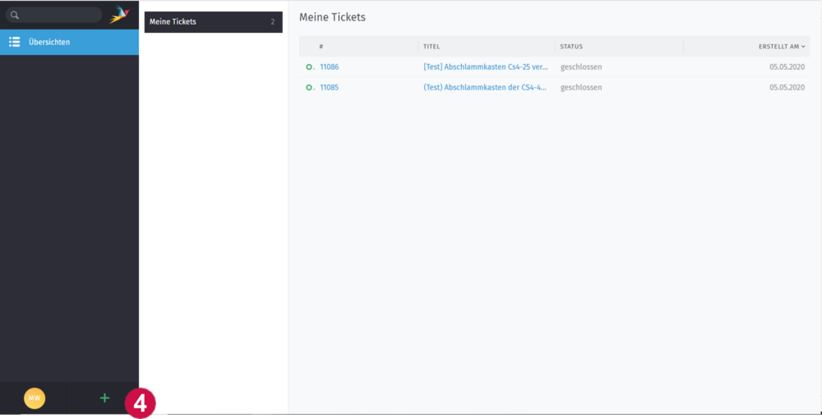822x419 pixels.
Task: Open ticket number 11086 link
Action: pyautogui.click(x=329, y=67)
